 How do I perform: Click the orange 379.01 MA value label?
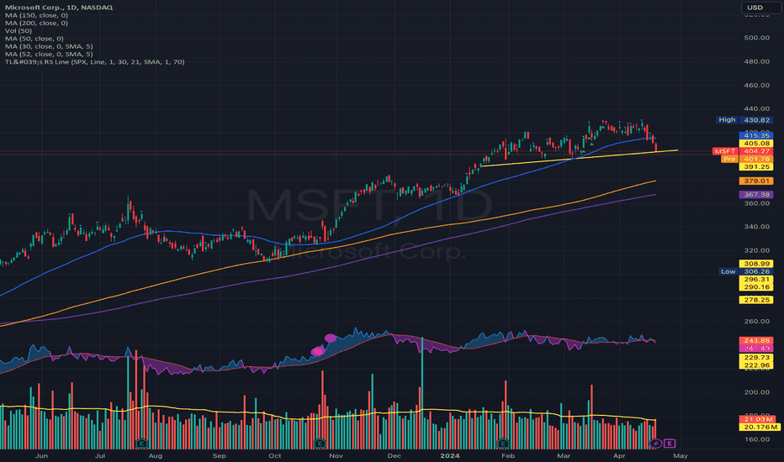(756, 181)
